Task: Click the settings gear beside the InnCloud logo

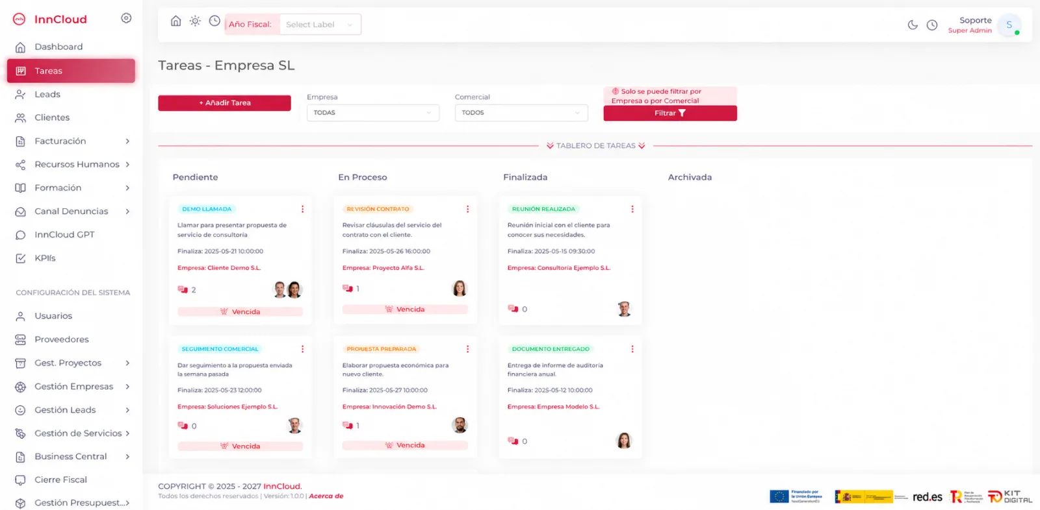Action: click(126, 18)
